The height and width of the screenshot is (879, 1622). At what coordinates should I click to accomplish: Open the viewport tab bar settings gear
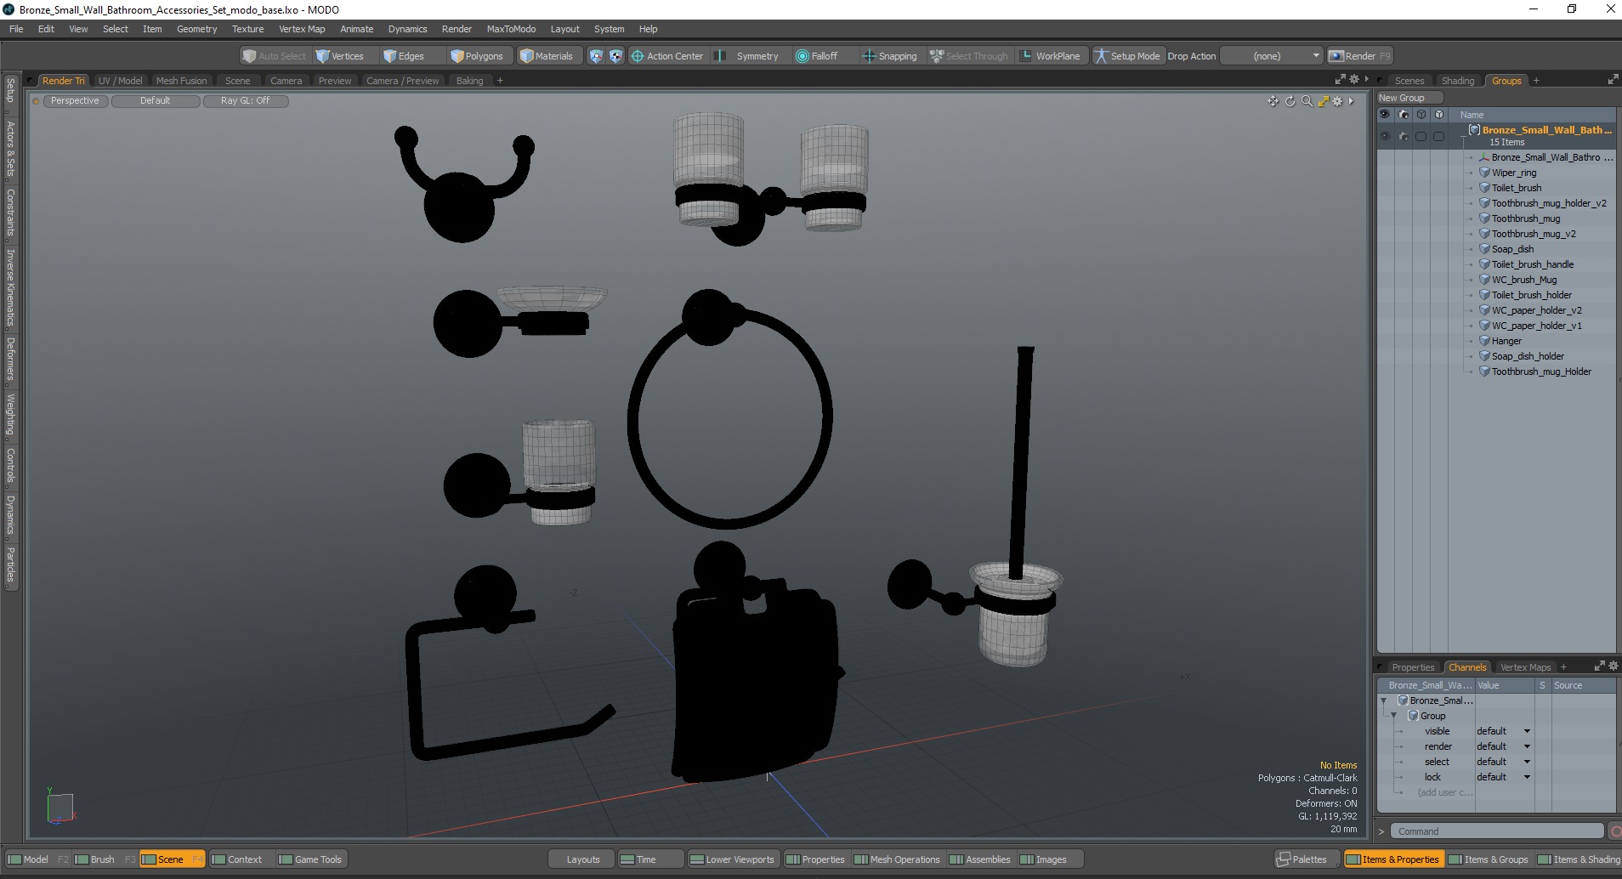(x=1354, y=79)
